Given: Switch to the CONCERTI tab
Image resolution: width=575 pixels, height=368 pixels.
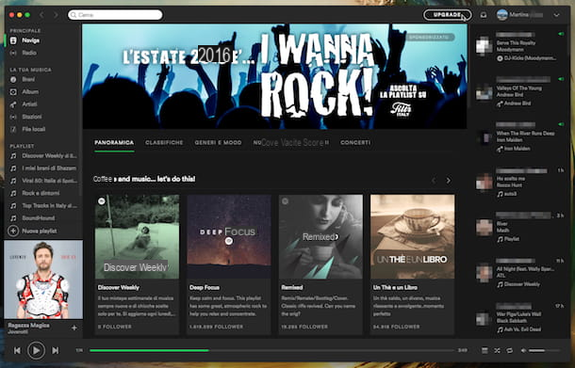Looking at the screenshot, I should pyautogui.click(x=355, y=142).
